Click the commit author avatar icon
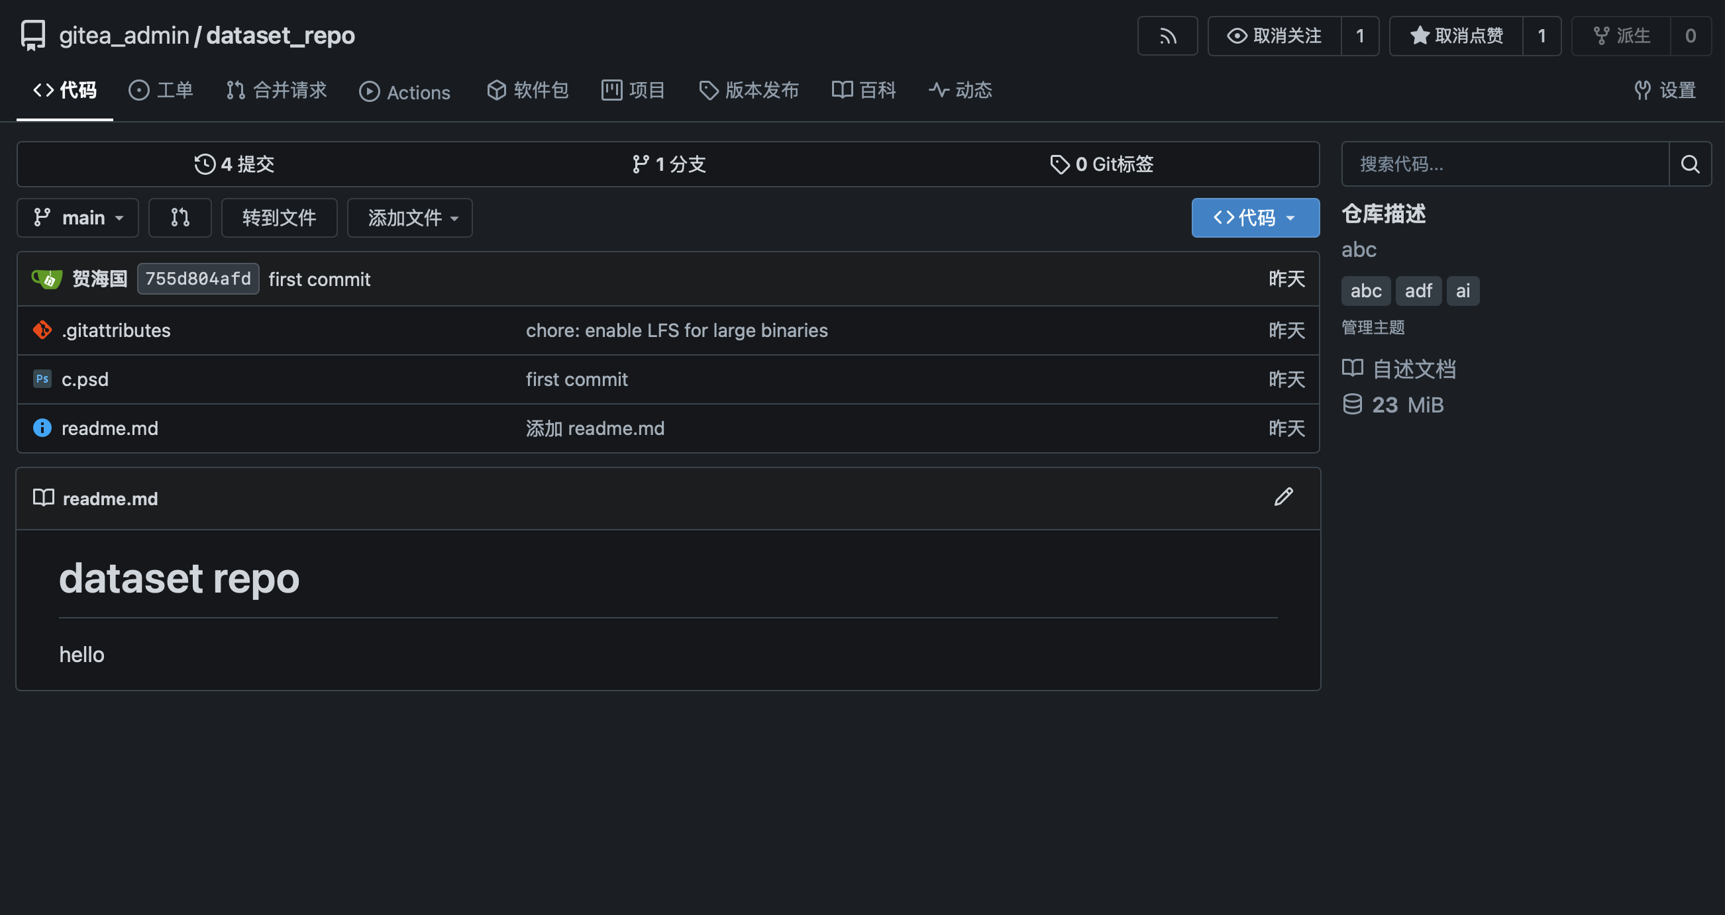The image size is (1725, 915). [x=47, y=279]
